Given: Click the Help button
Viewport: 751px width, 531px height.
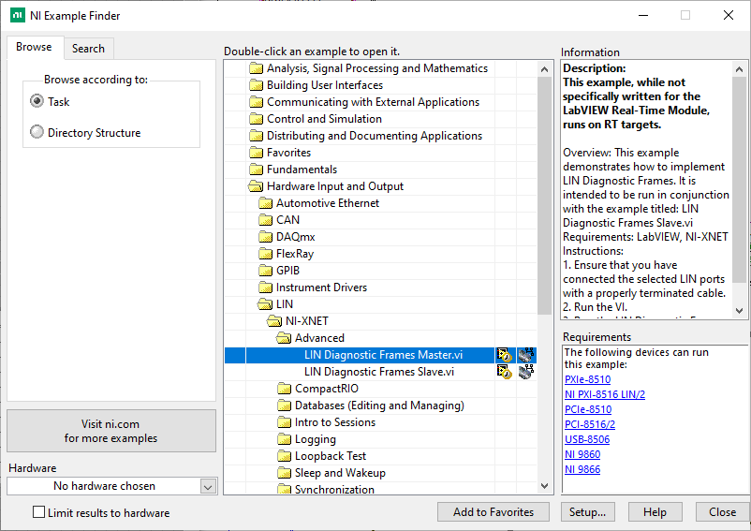Looking at the screenshot, I should coord(655,512).
